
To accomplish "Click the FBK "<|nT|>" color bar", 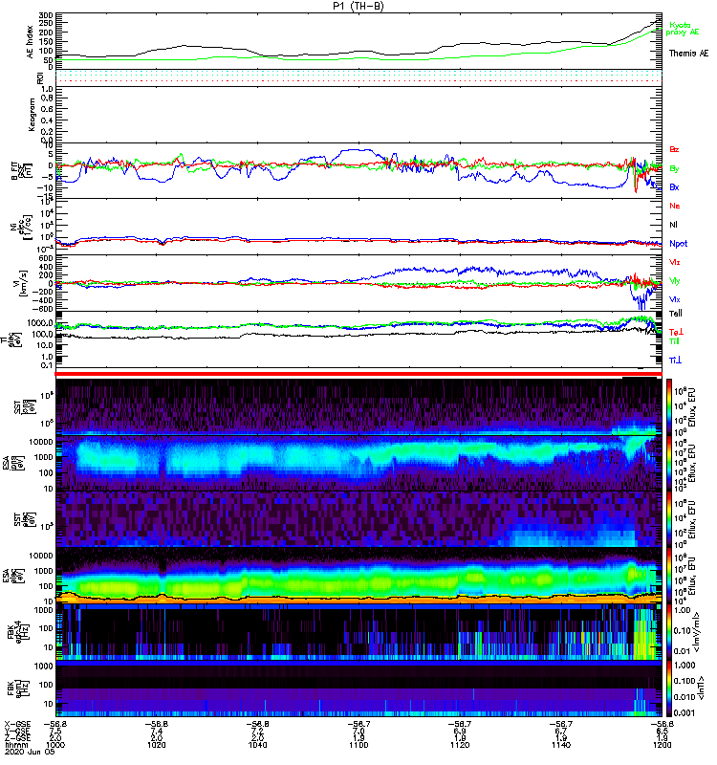I will (669, 689).
